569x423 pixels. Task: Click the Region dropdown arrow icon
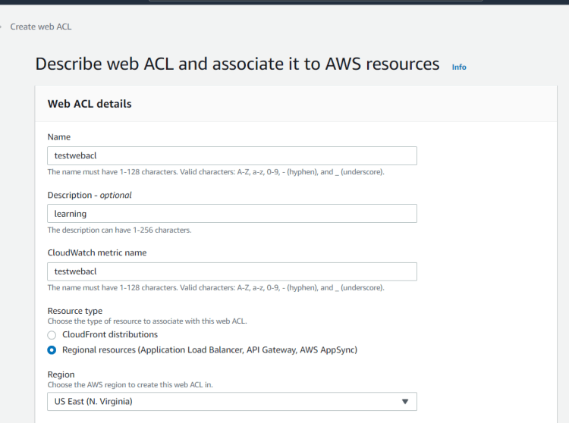[404, 402]
